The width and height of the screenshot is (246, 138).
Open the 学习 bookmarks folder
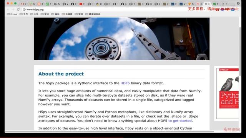click(45, 14)
